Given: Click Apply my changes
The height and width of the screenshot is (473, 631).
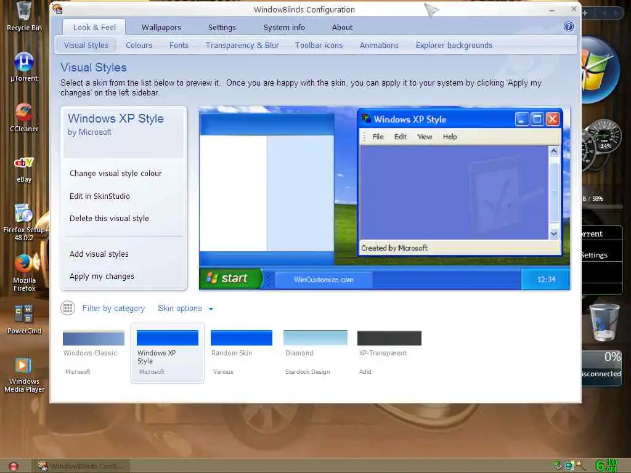Looking at the screenshot, I should point(102,277).
